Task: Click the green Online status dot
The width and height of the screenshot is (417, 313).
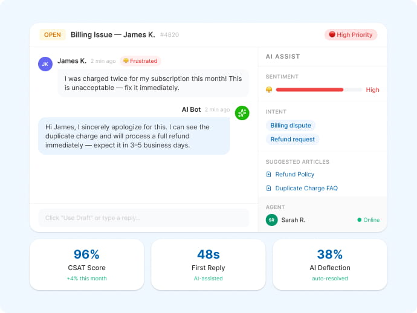Action: (360, 220)
